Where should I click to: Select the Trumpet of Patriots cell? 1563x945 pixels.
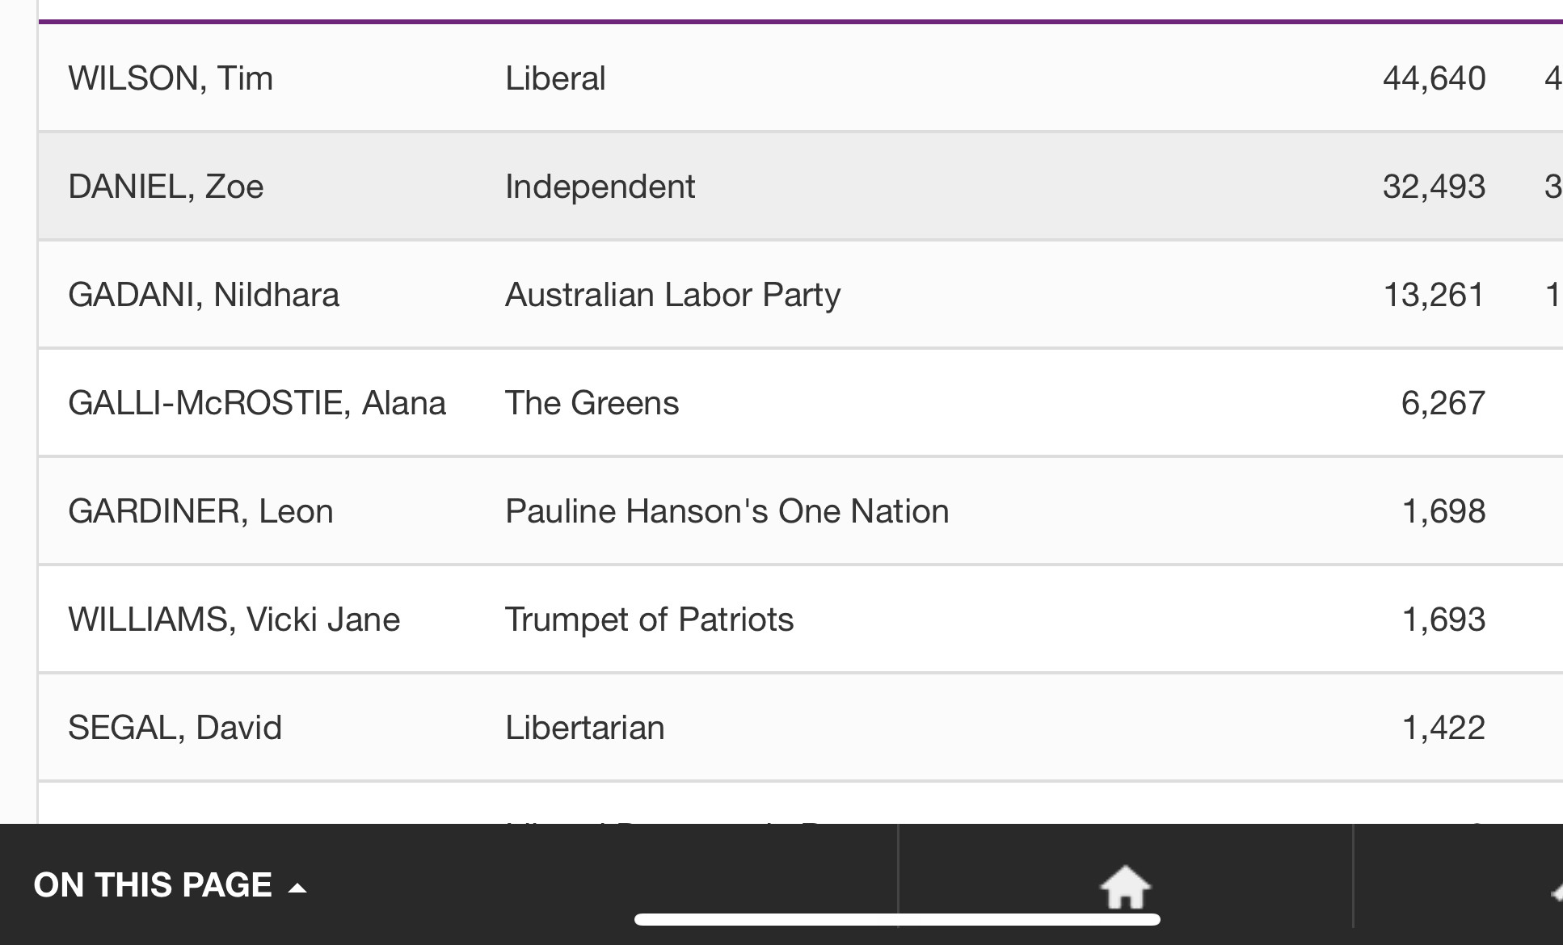tap(649, 619)
